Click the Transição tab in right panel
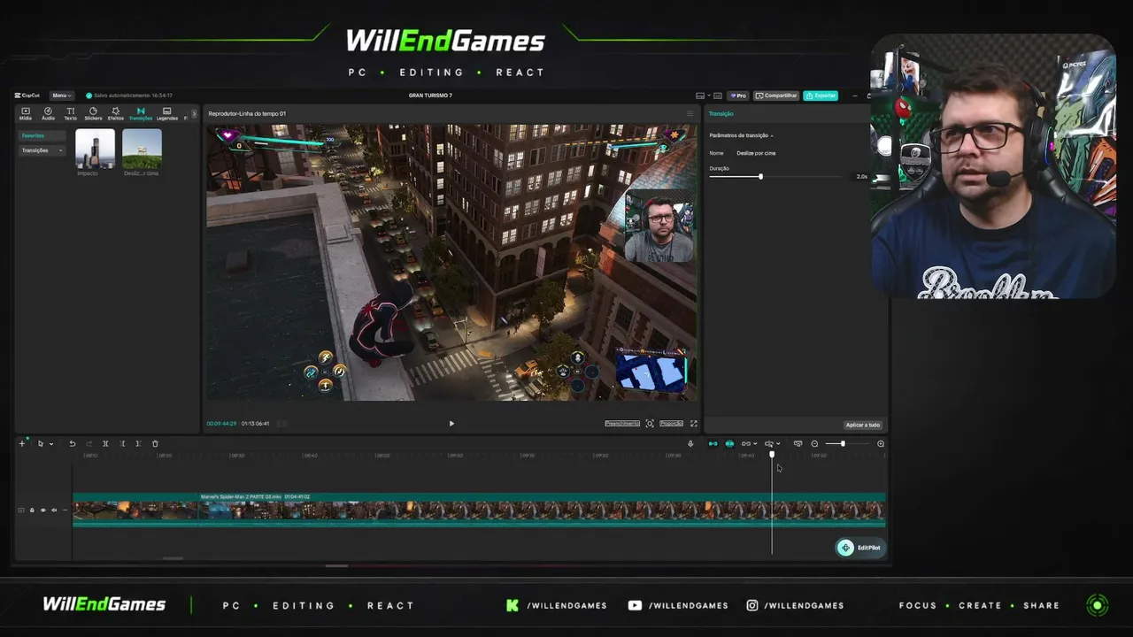 721,114
